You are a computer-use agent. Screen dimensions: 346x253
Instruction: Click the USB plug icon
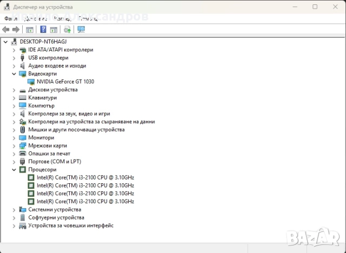(22, 58)
